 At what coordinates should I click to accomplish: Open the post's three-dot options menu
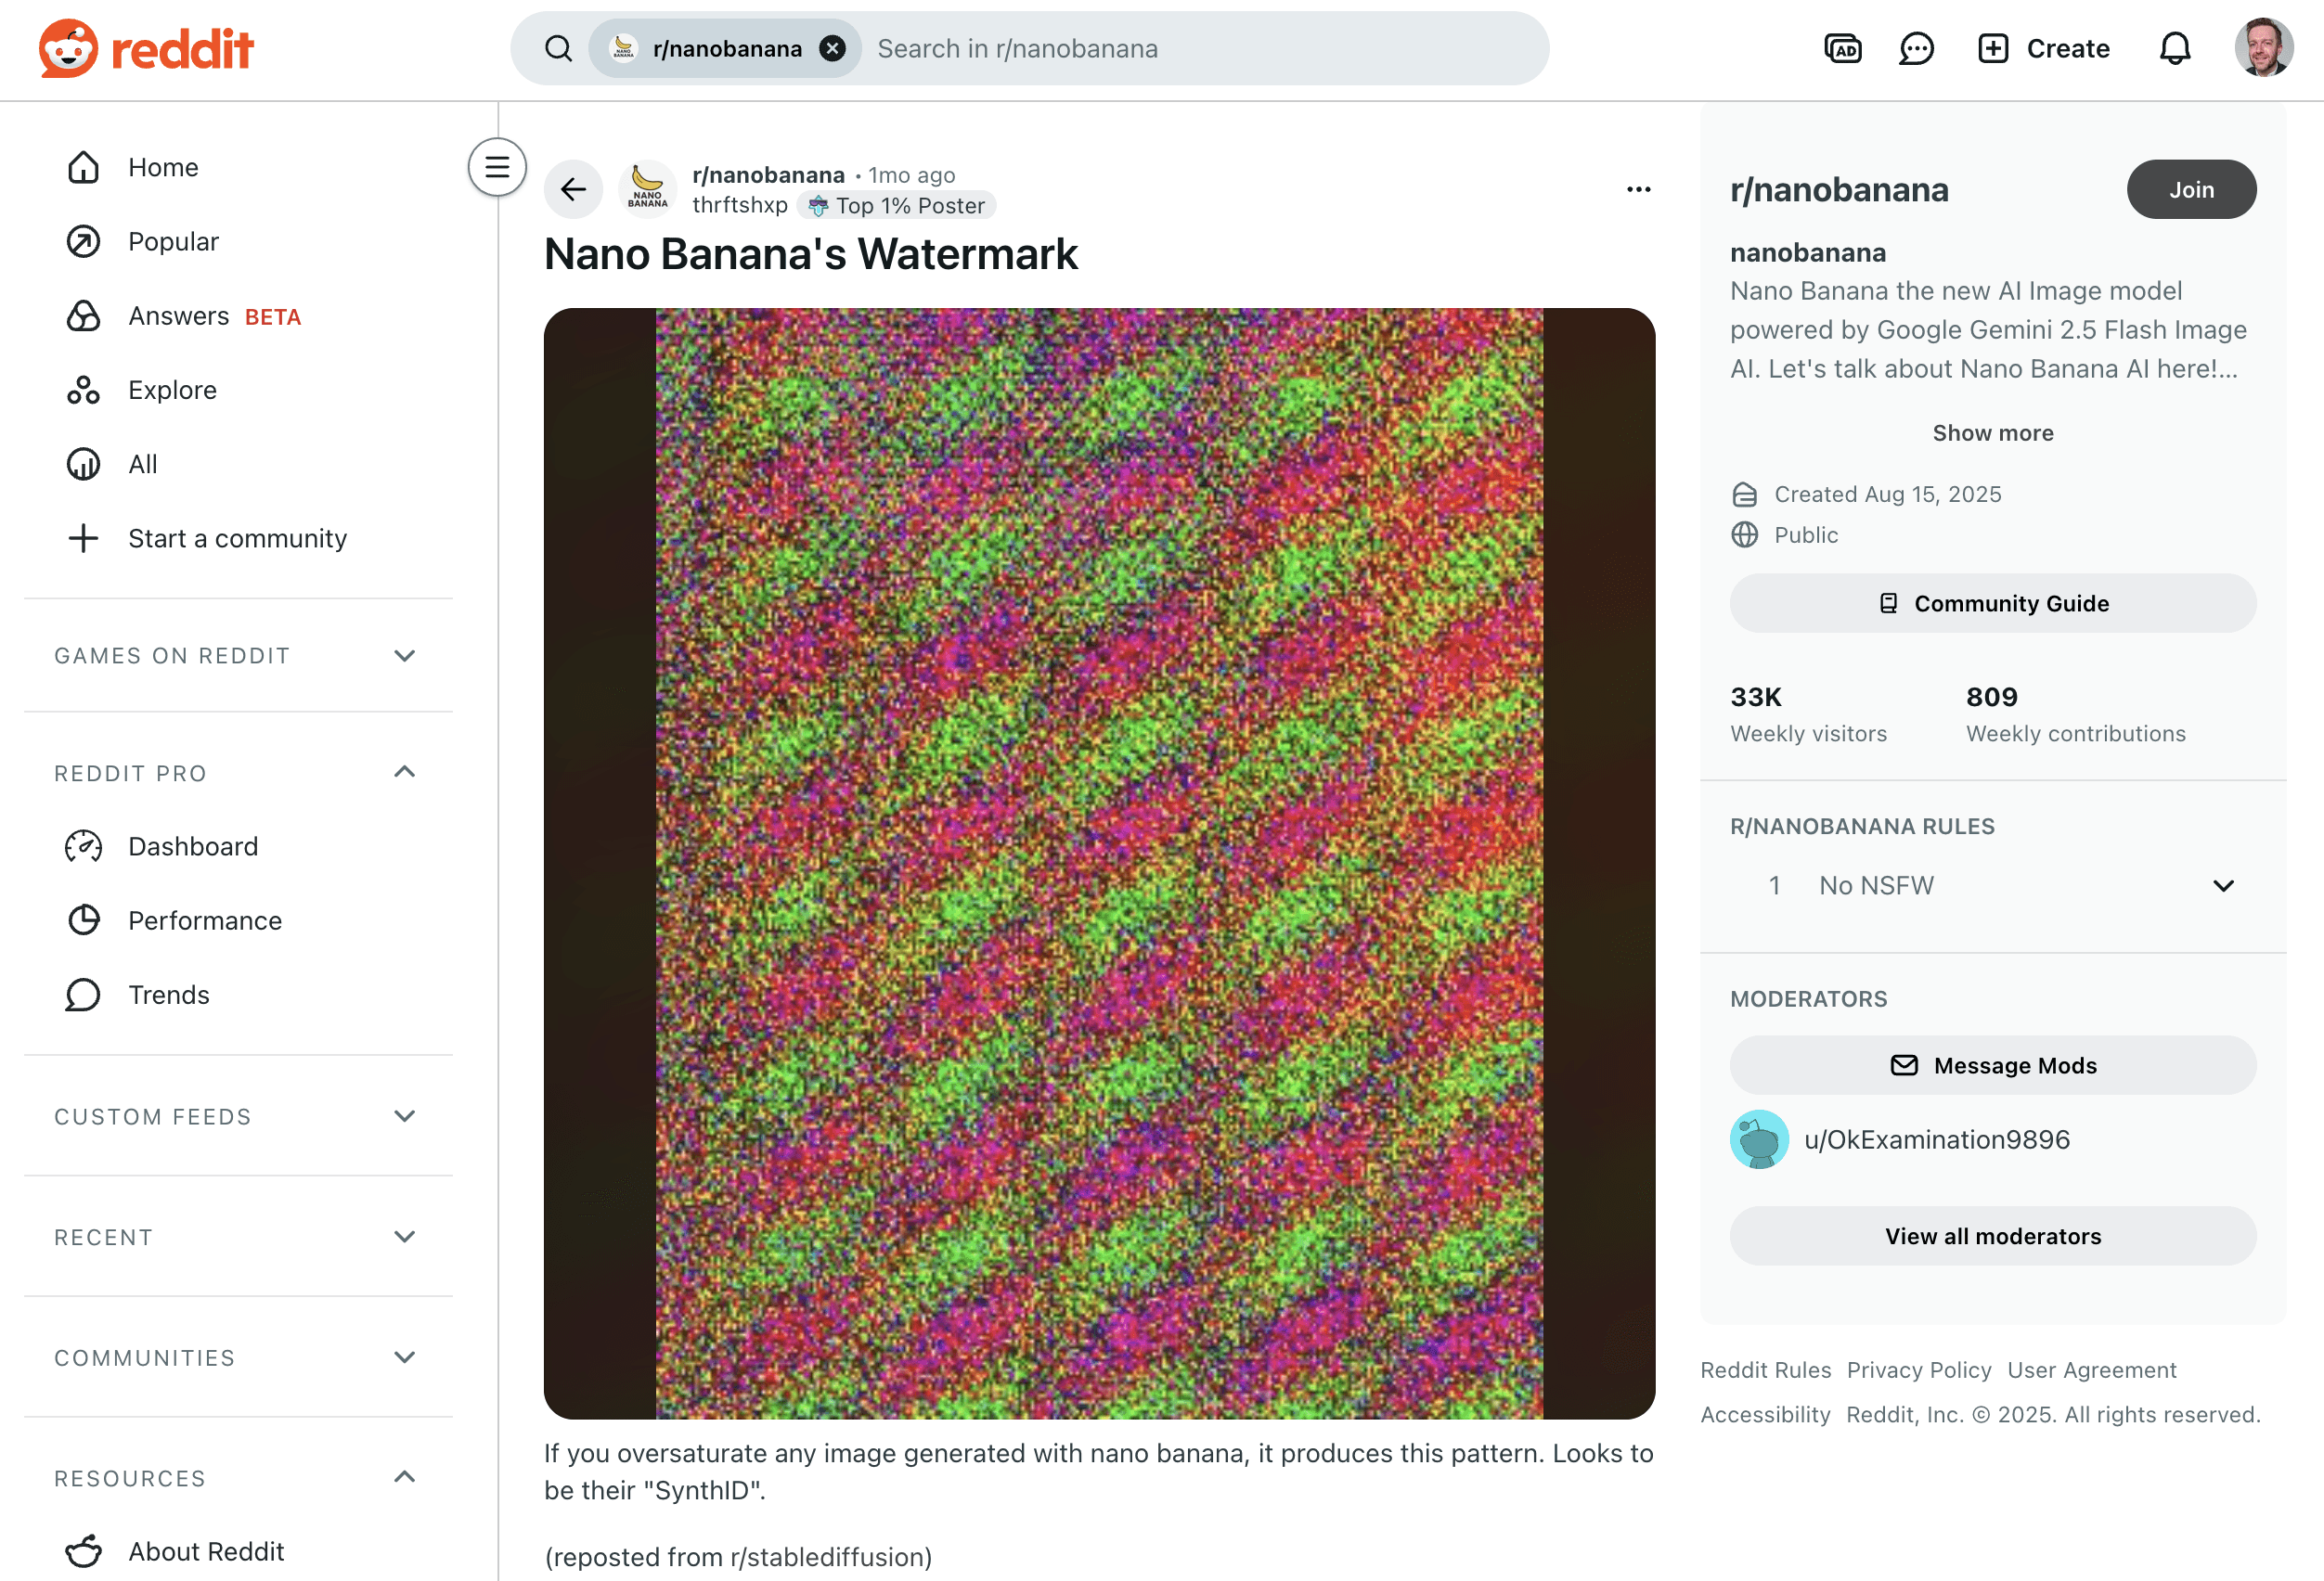(x=1638, y=189)
